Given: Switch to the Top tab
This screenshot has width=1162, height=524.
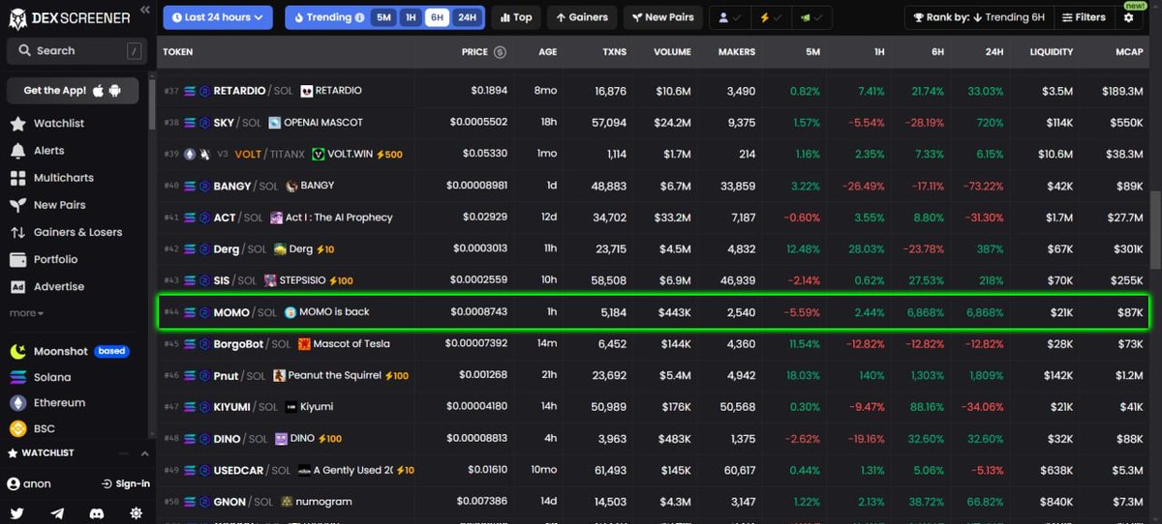Looking at the screenshot, I should (516, 17).
